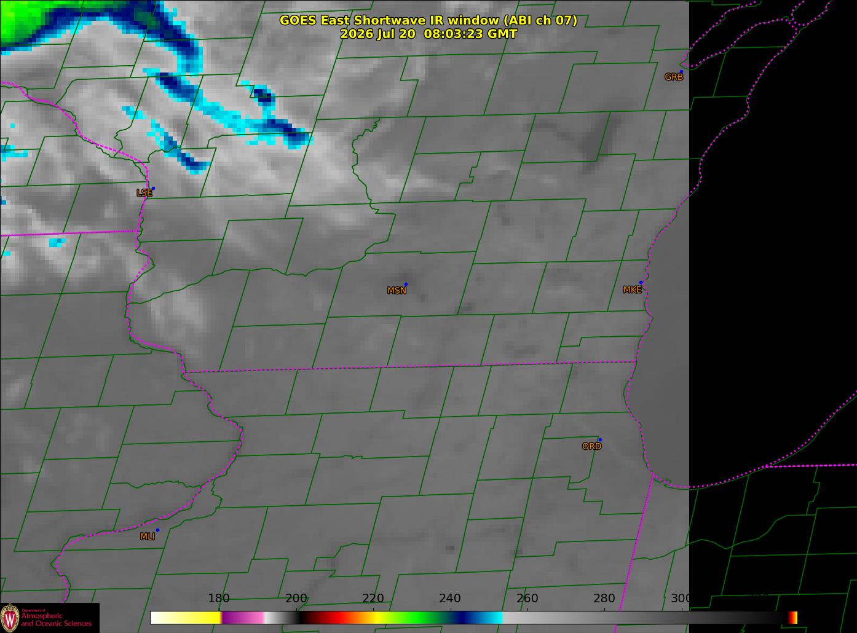857x633 pixels.
Task: Click the MKE station marker
Action: coord(641,283)
